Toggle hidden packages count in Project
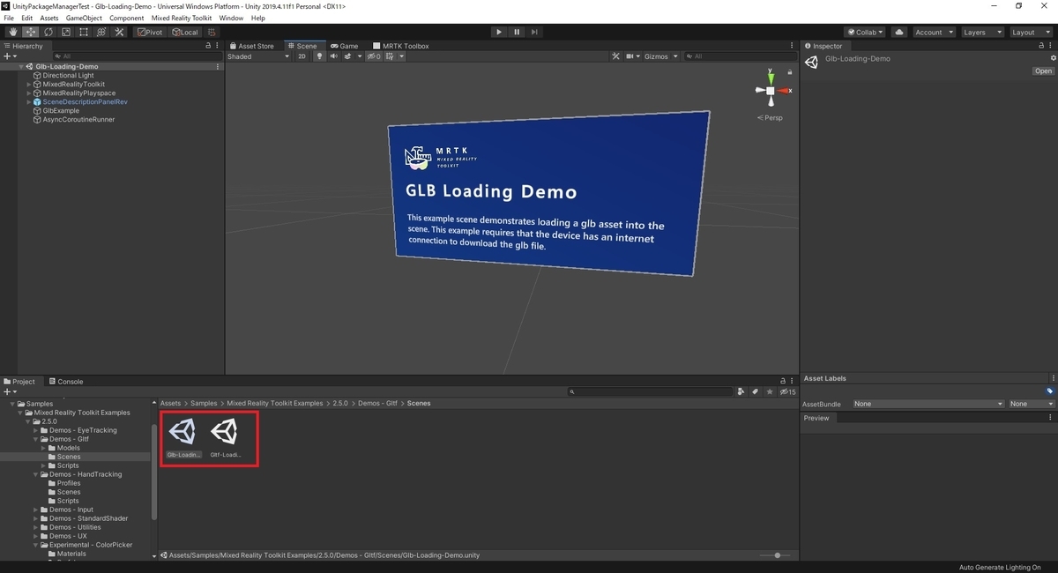Screen dimensions: 1058x573 [787, 391]
